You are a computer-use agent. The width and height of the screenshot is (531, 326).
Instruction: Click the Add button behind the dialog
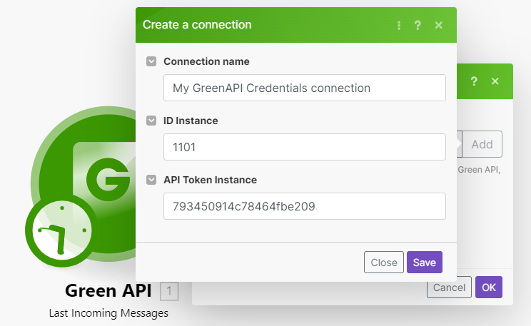482,144
